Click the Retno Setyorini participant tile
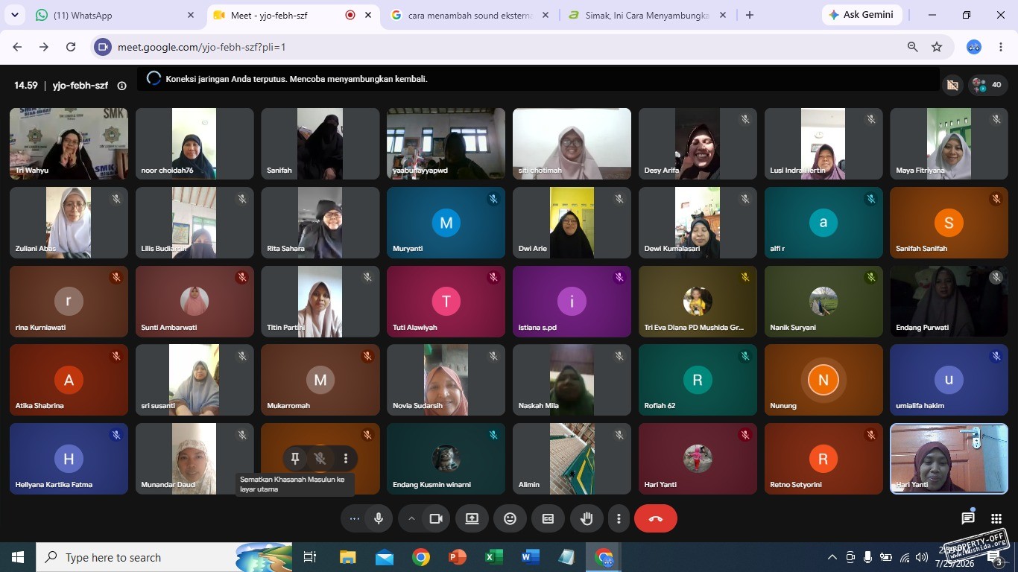The image size is (1018, 572). pyautogui.click(x=823, y=459)
